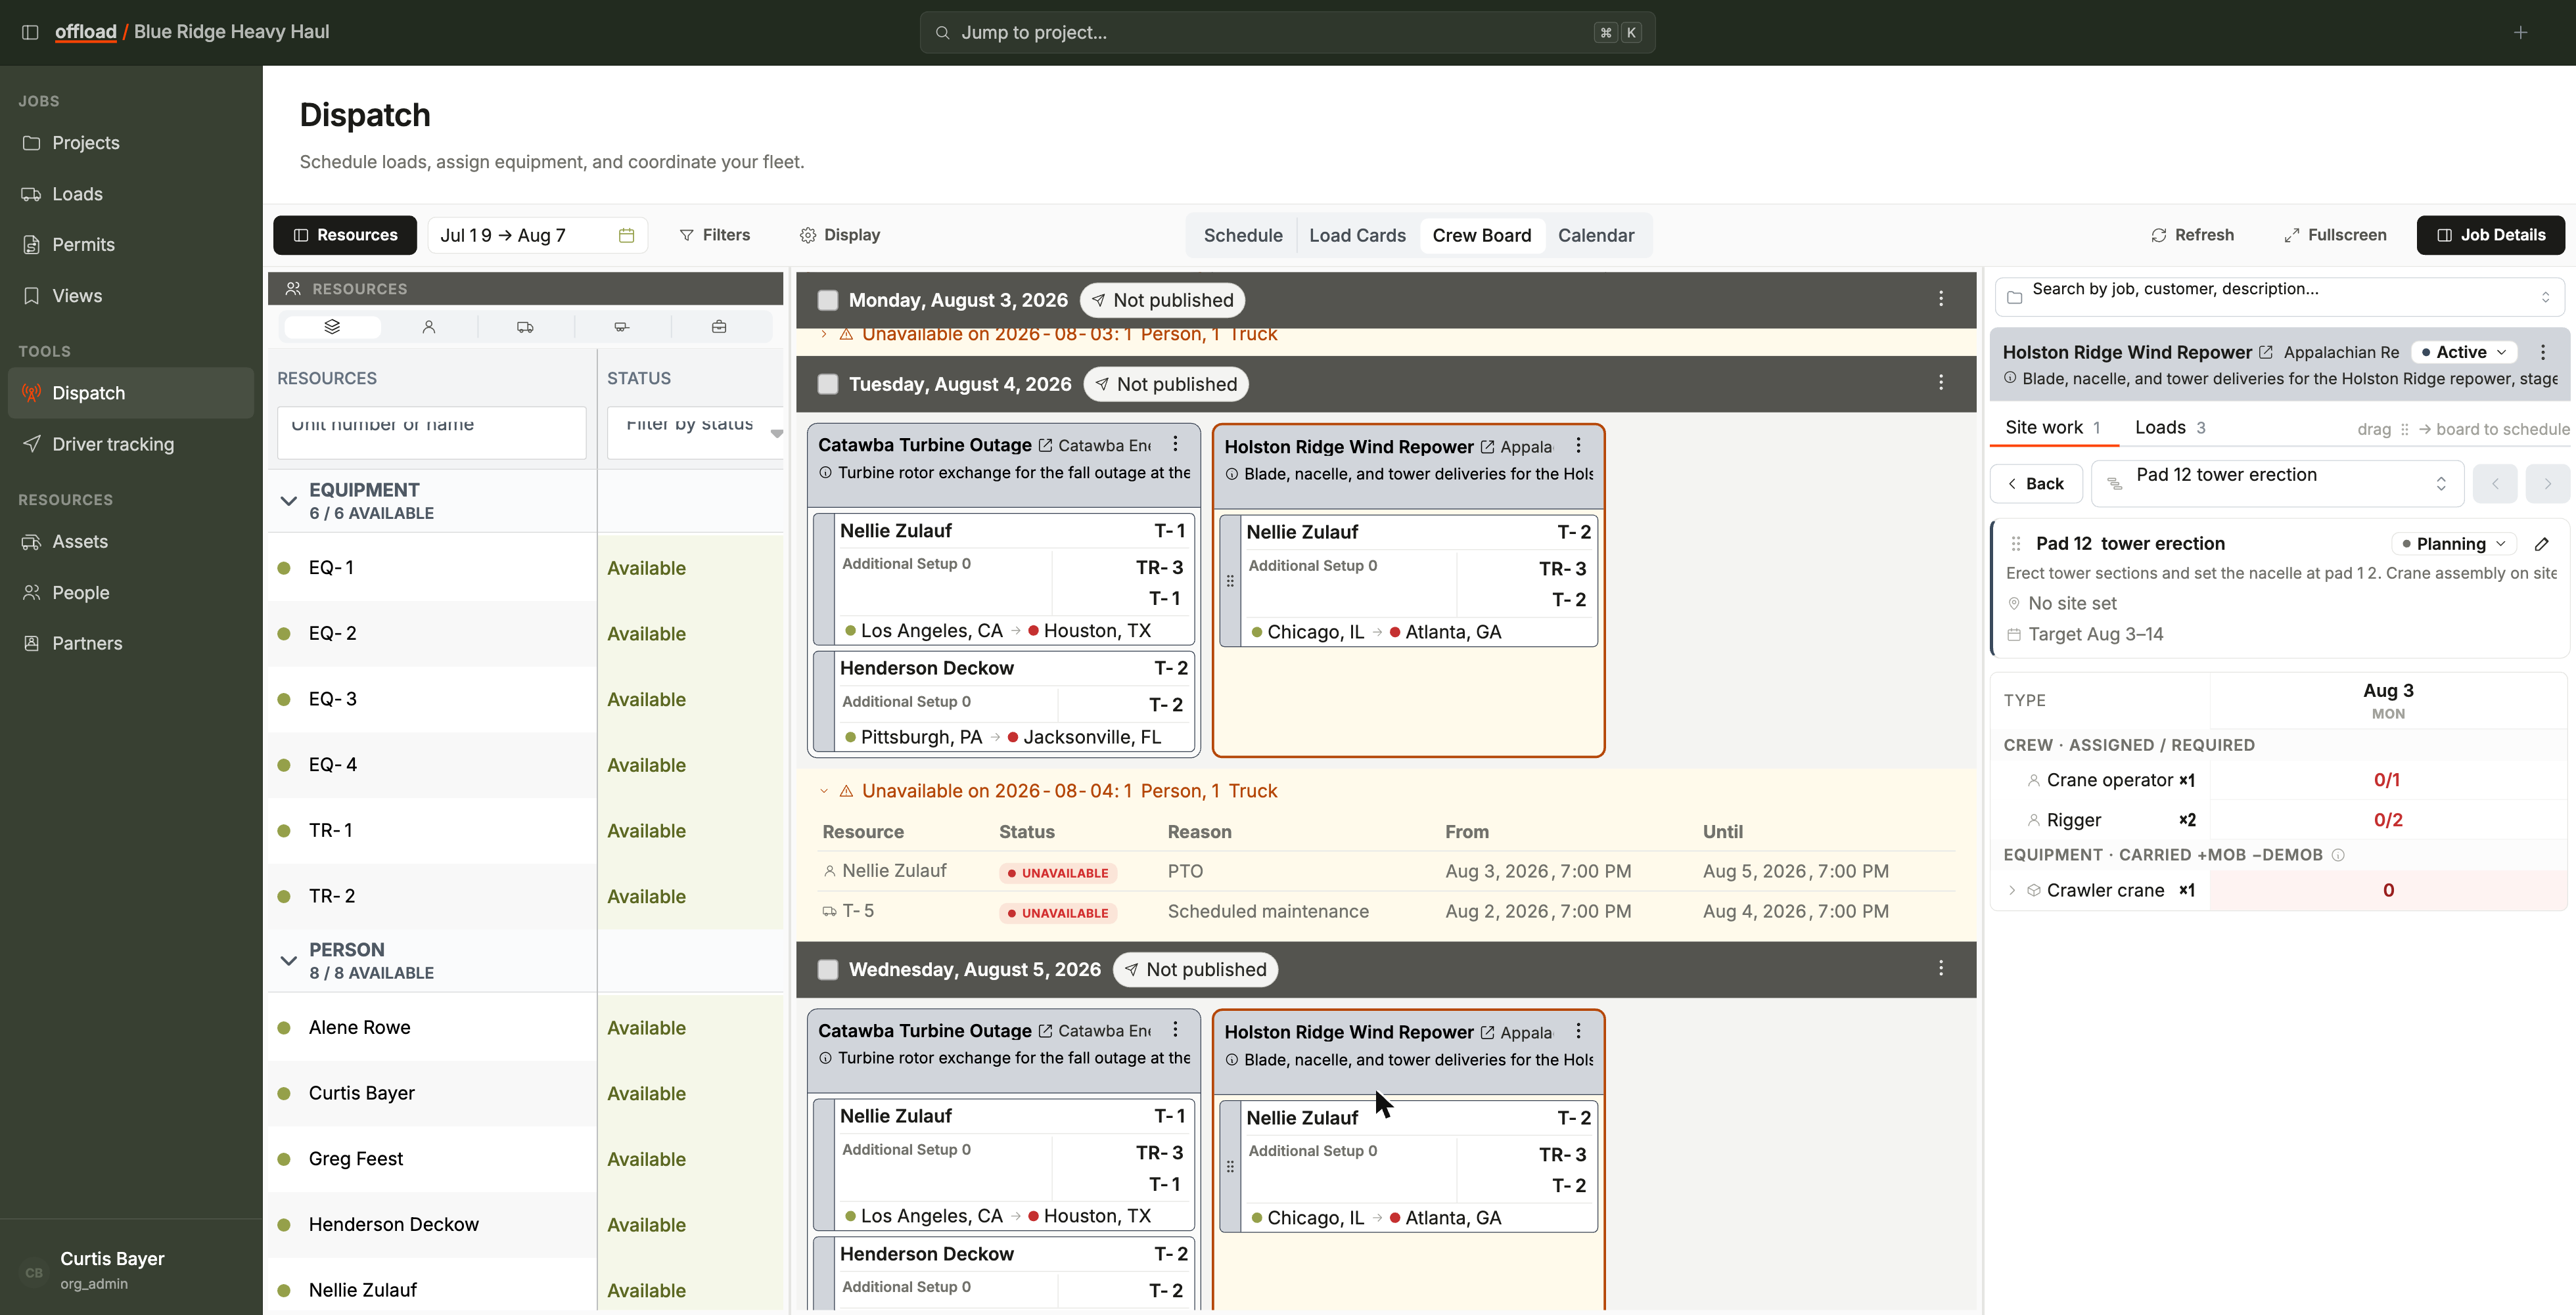Open job details panel kebab menu
This screenshot has height=1315, width=2576.
[2543, 351]
